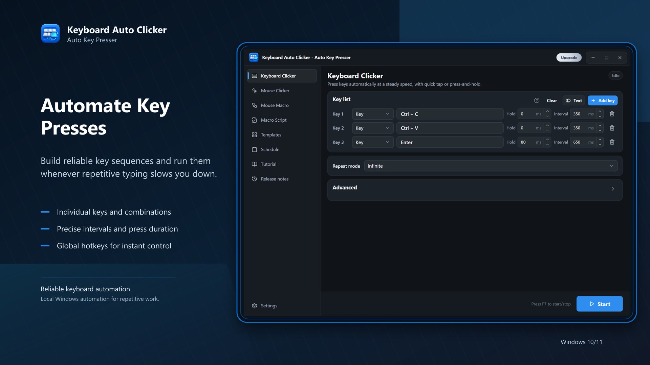
Task: Click the Schedule calendar icon
Action: click(254, 149)
